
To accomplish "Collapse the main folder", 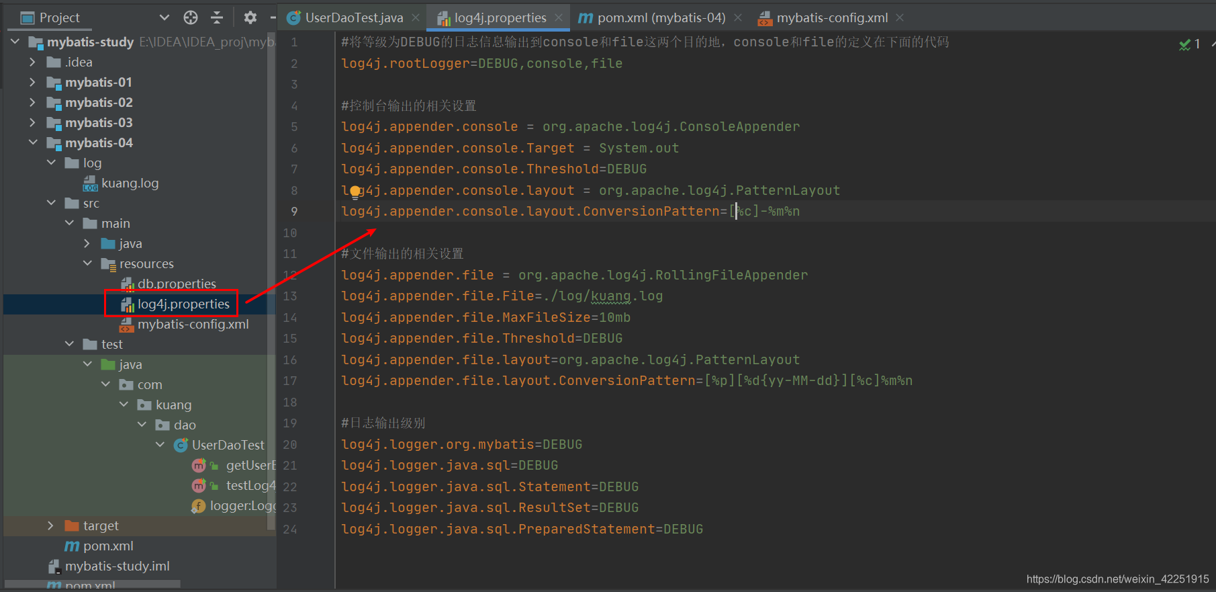I will pos(69,223).
